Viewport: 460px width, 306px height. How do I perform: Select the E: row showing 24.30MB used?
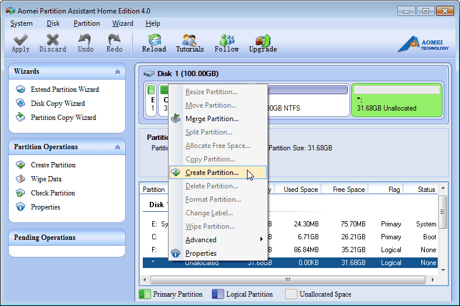click(290, 224)
